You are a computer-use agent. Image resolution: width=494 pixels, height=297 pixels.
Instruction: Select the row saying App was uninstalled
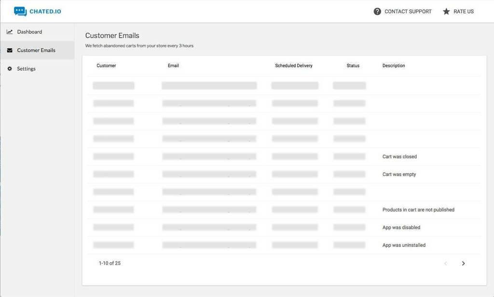284,245
